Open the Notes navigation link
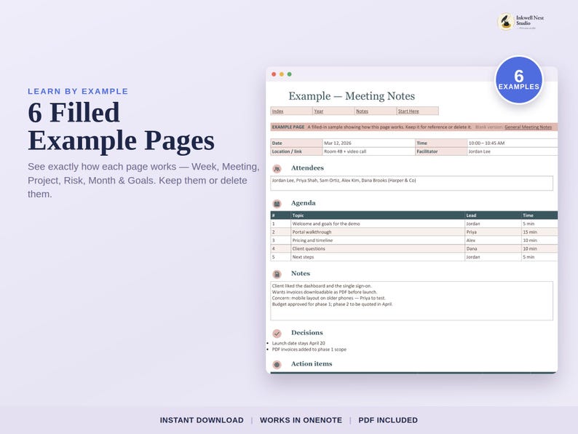Screen dimensions: 578x434 click(x=362, y=111)
